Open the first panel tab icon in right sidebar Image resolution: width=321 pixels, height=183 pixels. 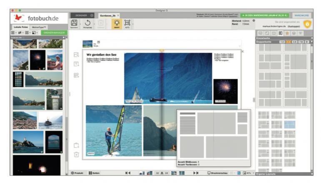pos(261,33)
